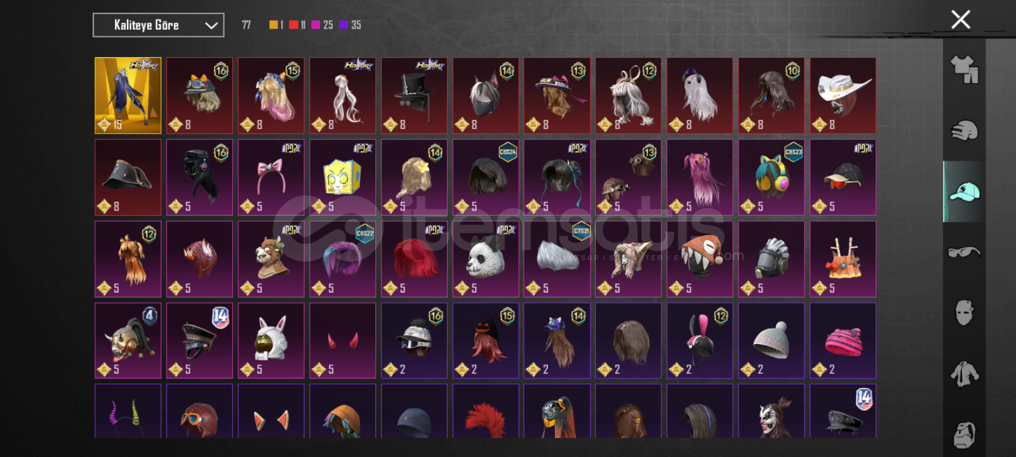1016x457 pixels.
Task: Select the yellow cube head mask
Action: point(343,178)
